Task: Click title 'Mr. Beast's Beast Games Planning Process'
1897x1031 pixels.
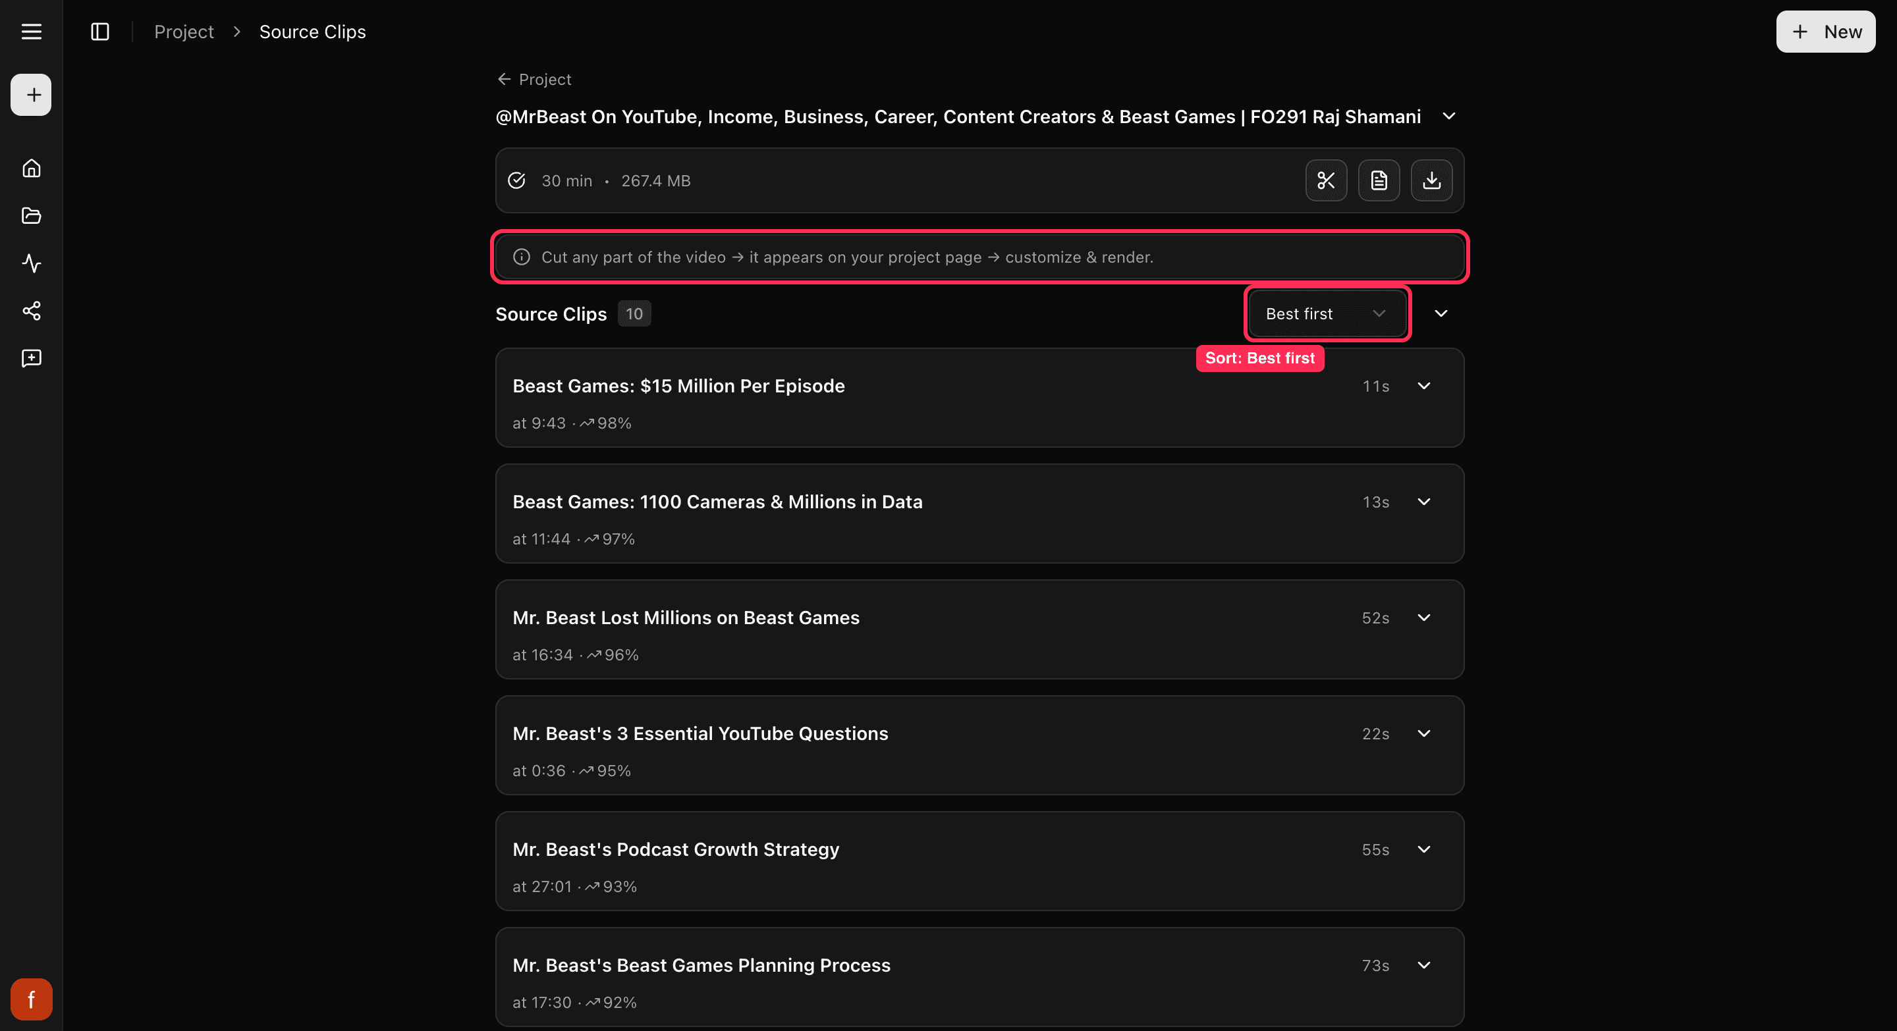Action: pos(701,966)
